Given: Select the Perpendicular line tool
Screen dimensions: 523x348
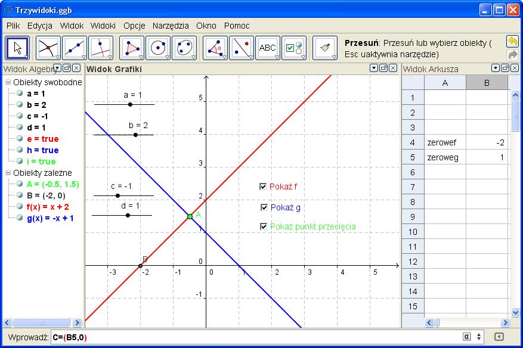Looking at the screenshot, I should tap(101, 48).
